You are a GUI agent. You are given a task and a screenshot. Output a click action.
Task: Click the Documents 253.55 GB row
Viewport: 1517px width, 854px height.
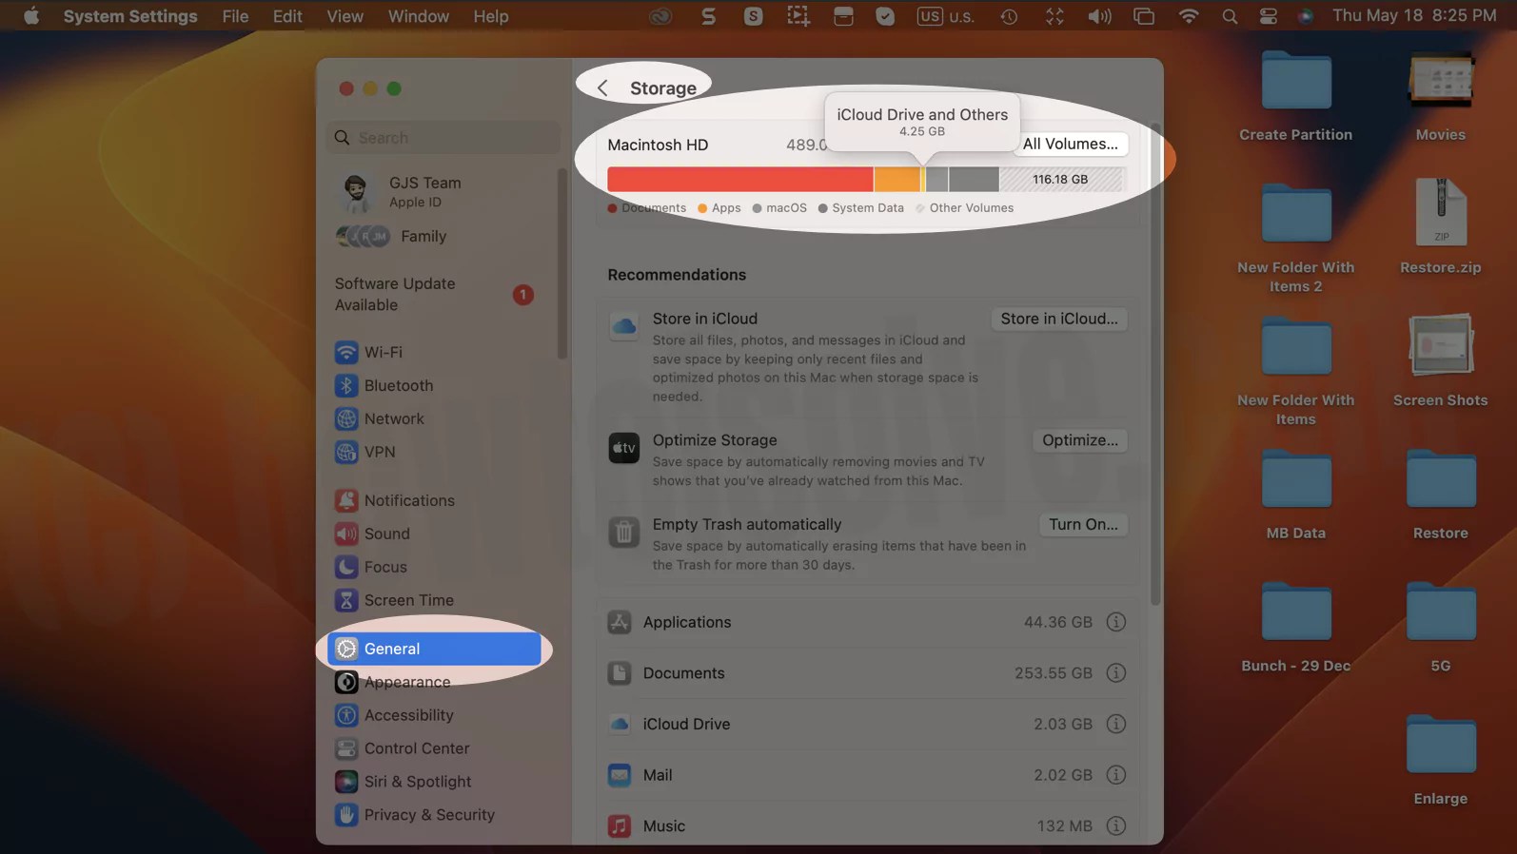pyautogui.click(x=867, y=673)
